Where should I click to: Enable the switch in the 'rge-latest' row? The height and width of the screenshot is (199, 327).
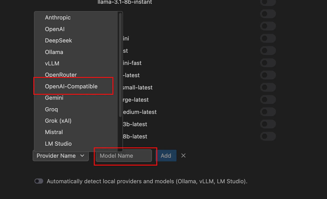coord(268,99)
